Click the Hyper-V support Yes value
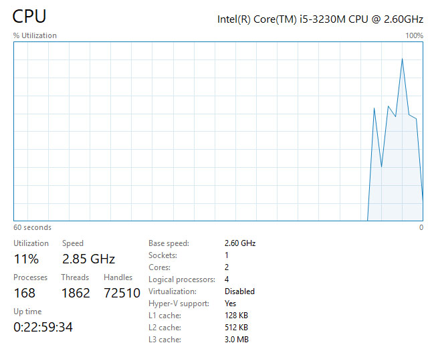Image resolution: width=432 pixels, height=357 pixels. click(231, 304)
